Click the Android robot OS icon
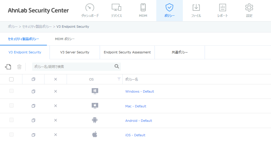Image resolution: width=271 pixels, height=141 pixels. tap(95, 120)
